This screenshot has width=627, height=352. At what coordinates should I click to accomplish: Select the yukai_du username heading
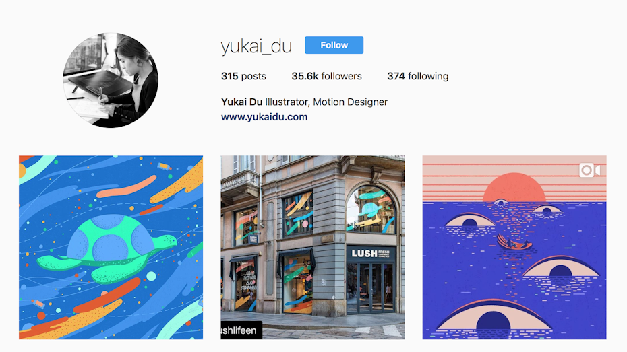click(256, 46)
